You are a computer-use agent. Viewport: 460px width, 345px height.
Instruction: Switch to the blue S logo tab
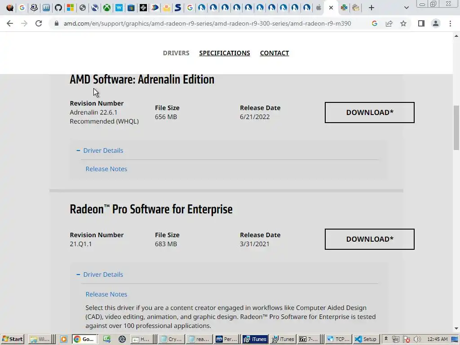[178, 8]
